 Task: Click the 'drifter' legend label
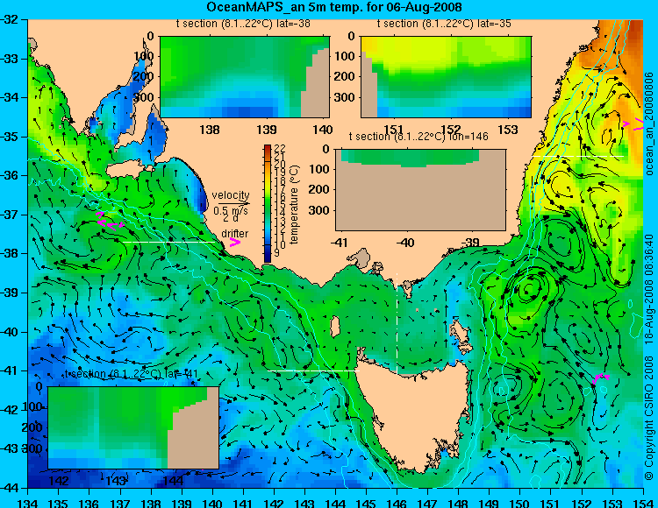coord(234,233)
